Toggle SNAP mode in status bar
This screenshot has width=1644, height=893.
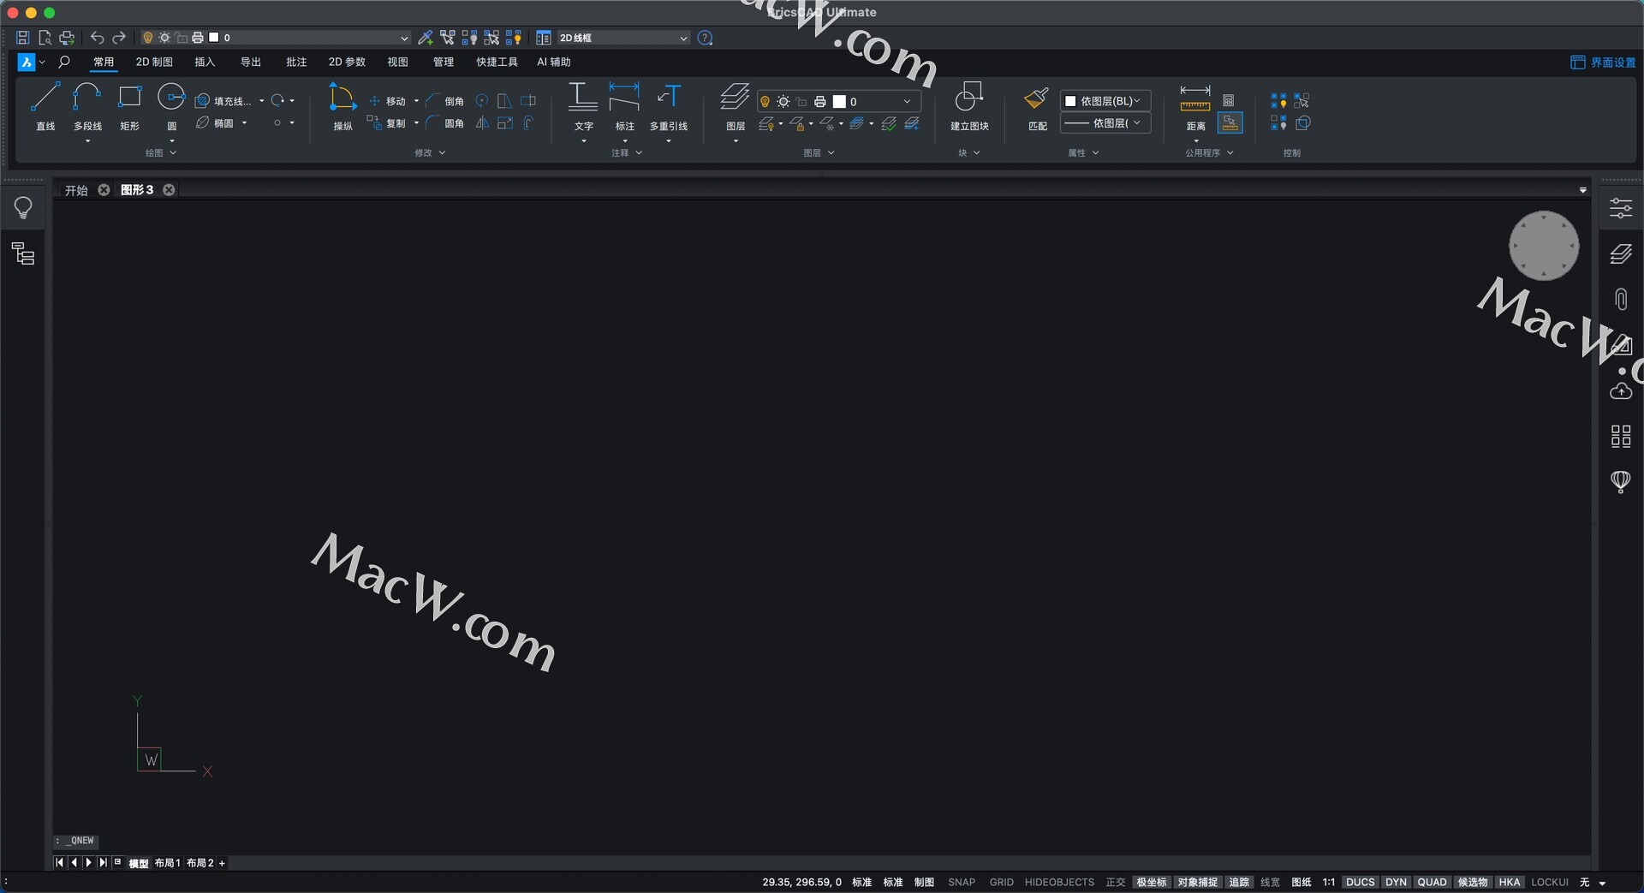click(x=961, y=882)
